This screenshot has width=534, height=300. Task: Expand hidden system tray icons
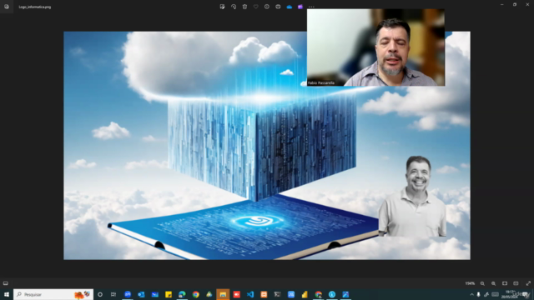point(471,294)
